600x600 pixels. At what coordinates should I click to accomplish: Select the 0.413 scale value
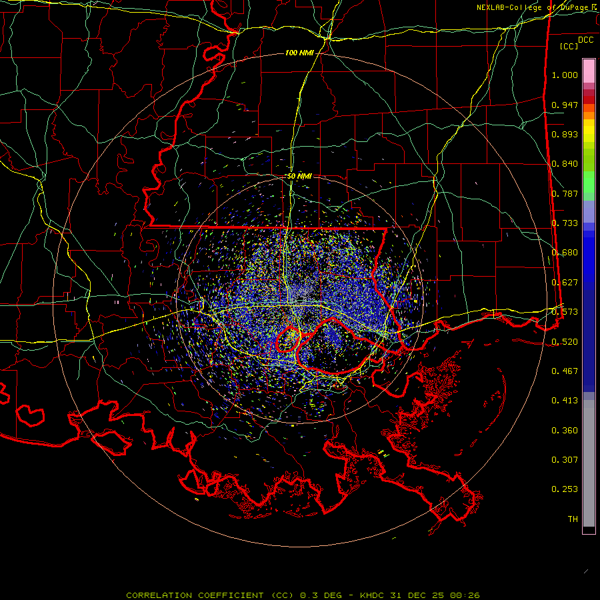coord(565,401)
